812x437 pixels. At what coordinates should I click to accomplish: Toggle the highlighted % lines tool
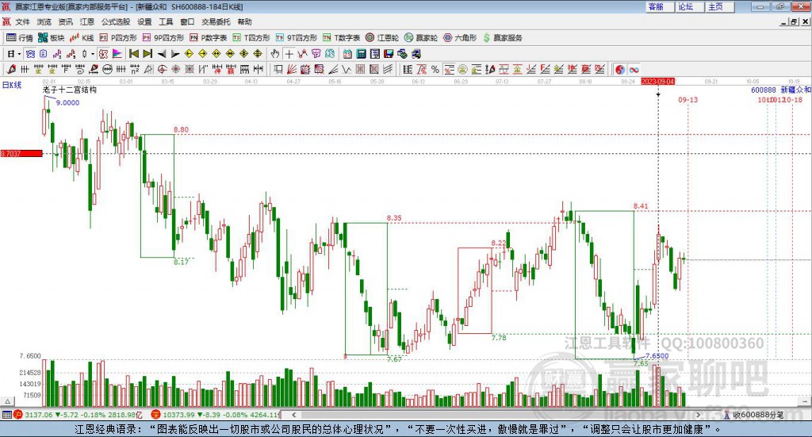pos(449,69)
